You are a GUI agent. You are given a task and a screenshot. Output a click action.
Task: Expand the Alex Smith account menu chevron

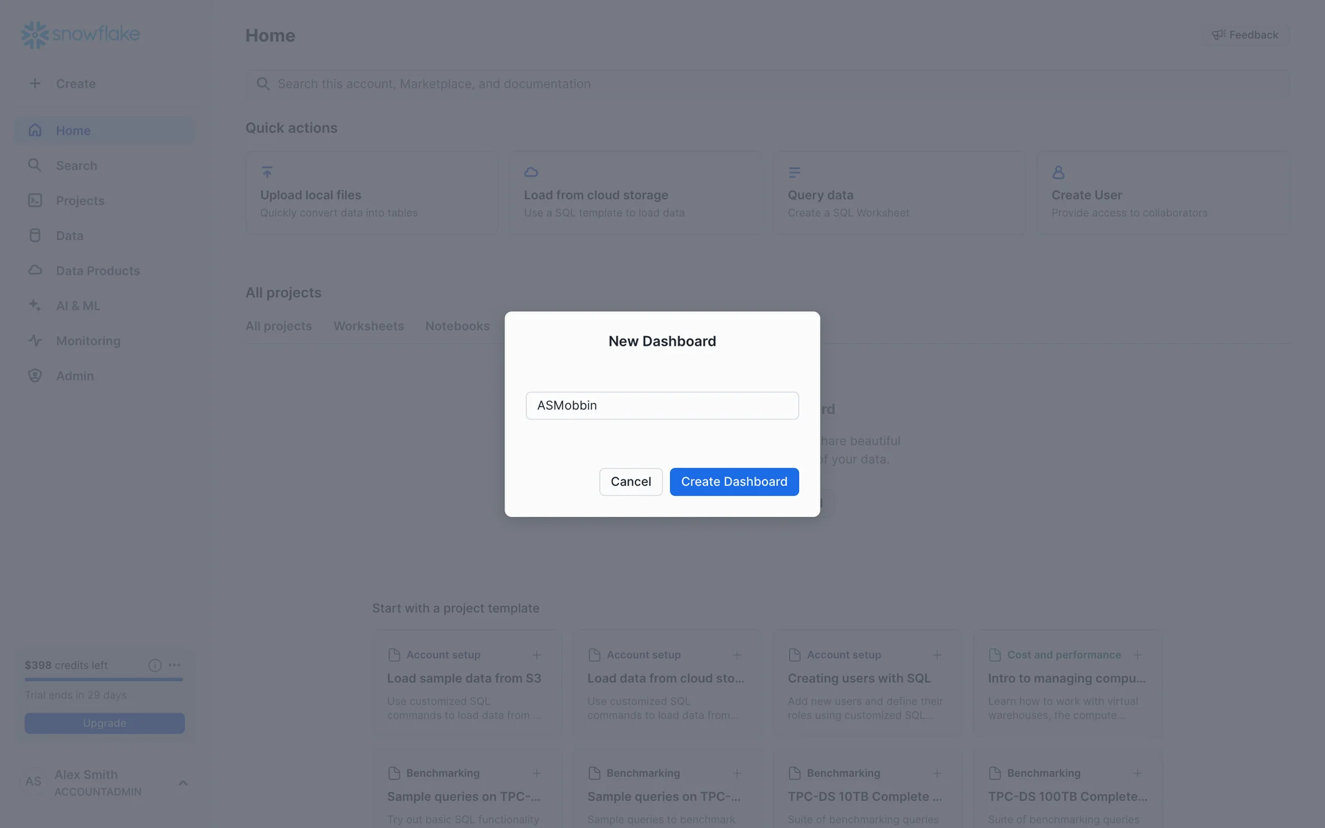click(x=183, y=783)
